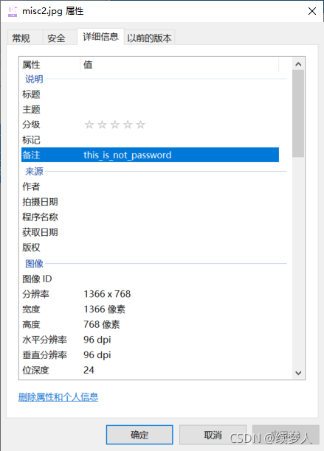Click the 图像 group header
Screen dimensions: 324x451
click(34, 264)
